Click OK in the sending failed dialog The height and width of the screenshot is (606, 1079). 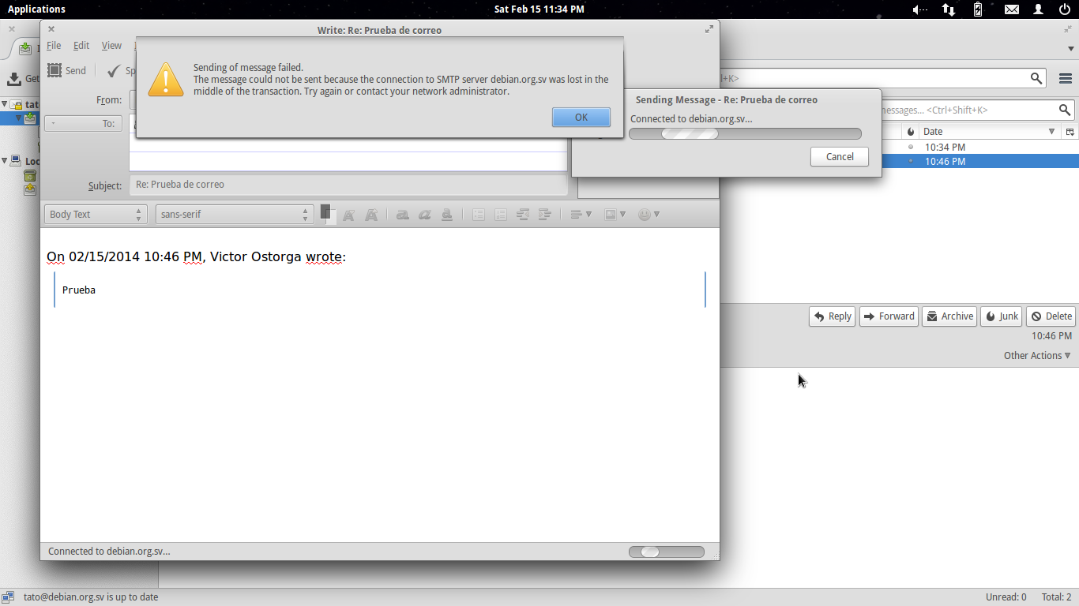tap(581, 117)
